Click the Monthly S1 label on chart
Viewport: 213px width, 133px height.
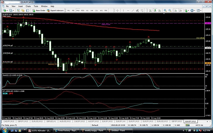[52, 64]
